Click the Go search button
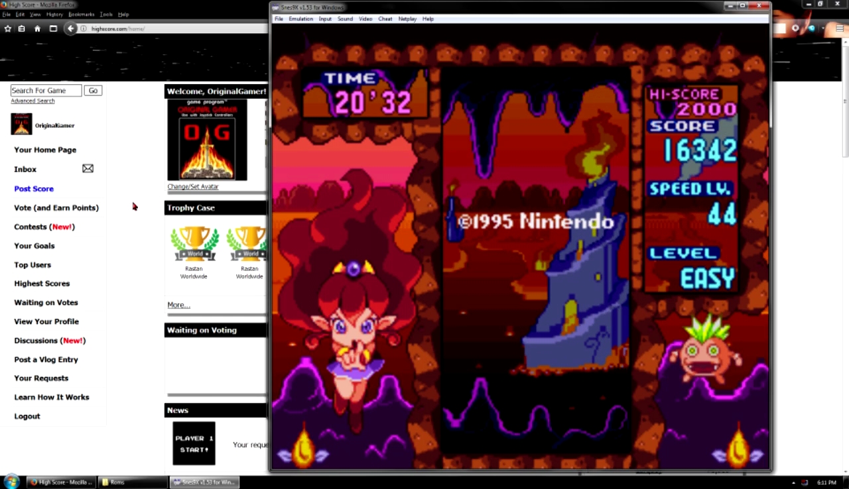 (93, 91)
